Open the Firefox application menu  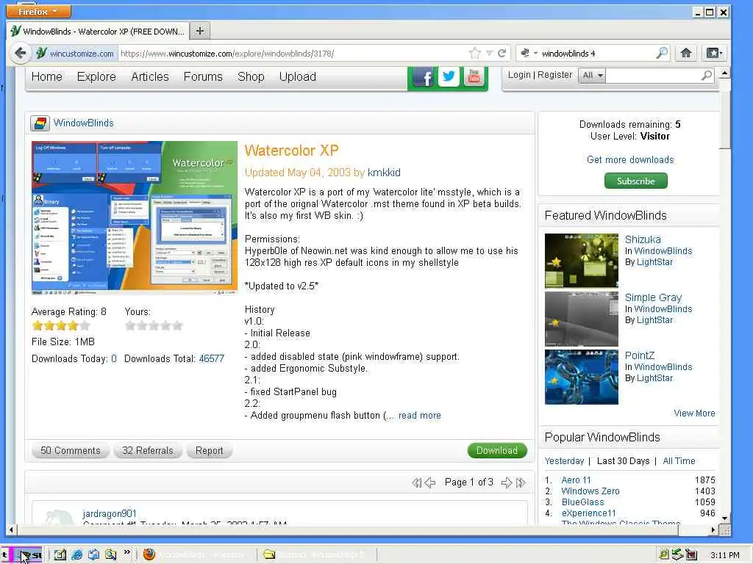click(38, 11)
